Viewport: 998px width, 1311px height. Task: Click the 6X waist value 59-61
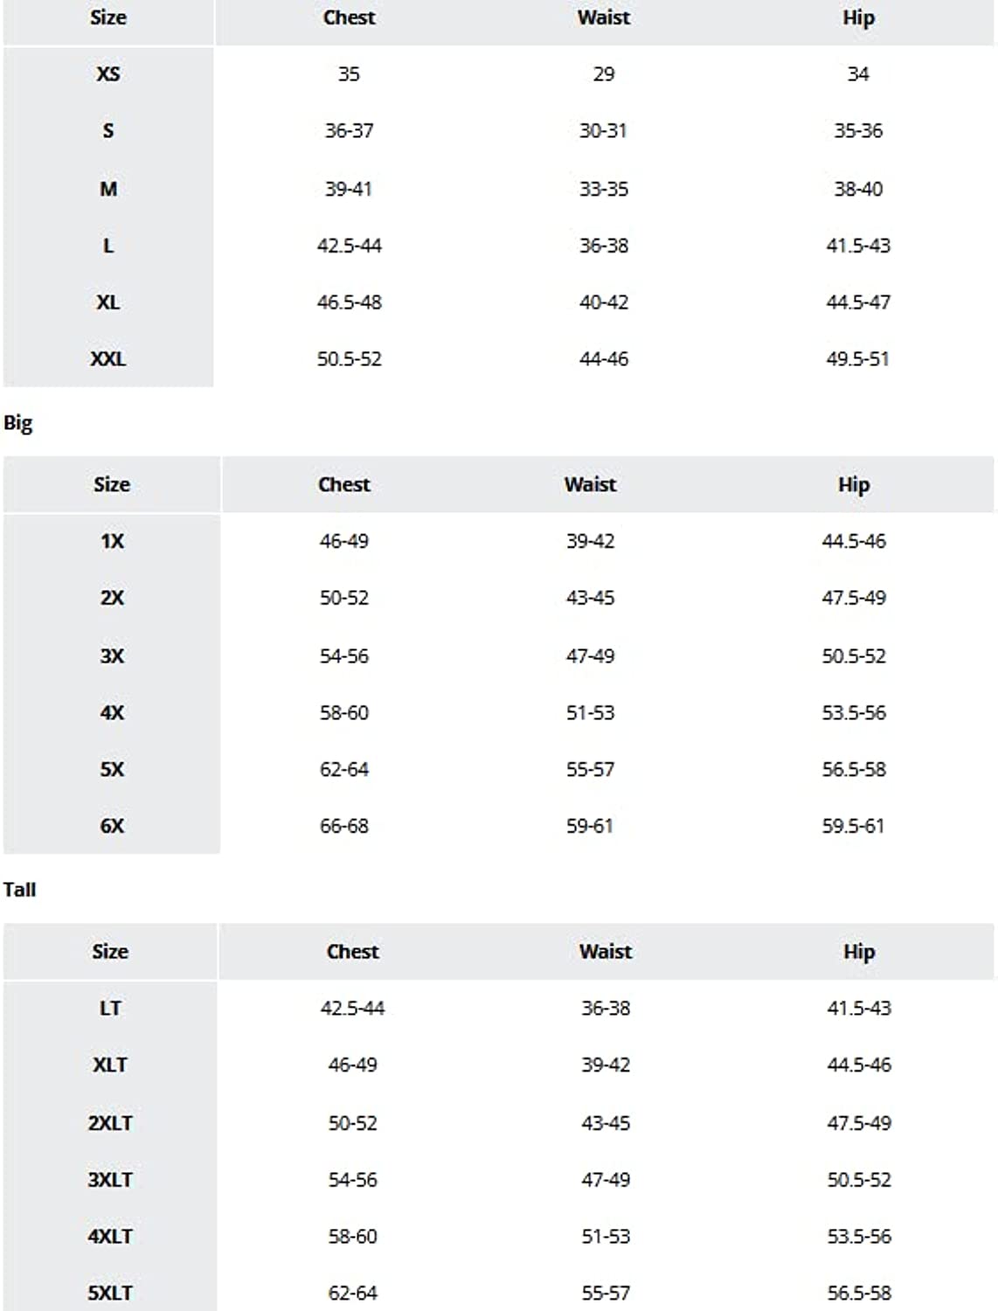[590, 826]
